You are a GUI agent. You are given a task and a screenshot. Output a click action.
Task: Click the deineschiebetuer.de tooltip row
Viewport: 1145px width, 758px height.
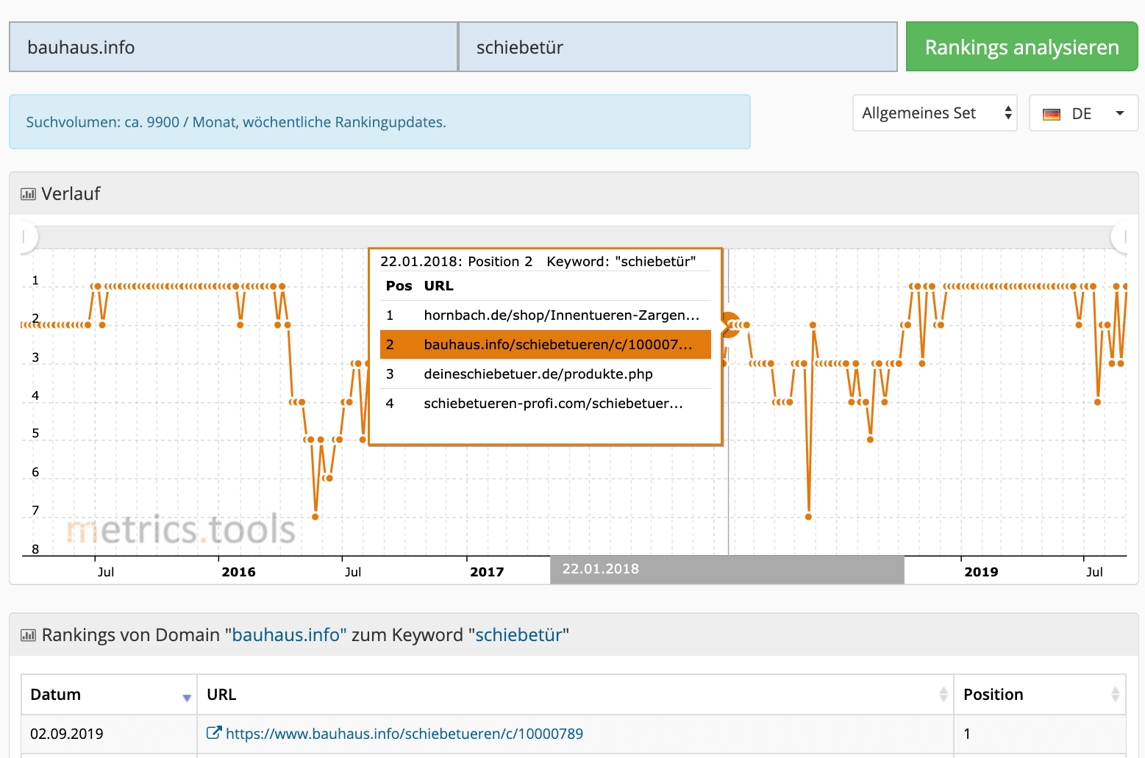coord(546,374)
